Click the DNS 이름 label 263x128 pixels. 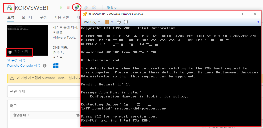point(60,47)
